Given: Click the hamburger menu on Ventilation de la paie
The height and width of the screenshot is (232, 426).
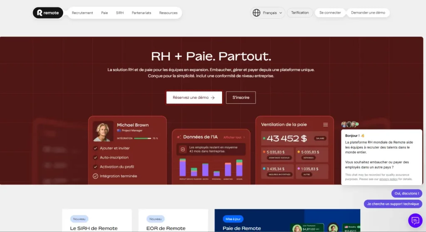Looking at the screenshot, I should click(x=325, y=125).
